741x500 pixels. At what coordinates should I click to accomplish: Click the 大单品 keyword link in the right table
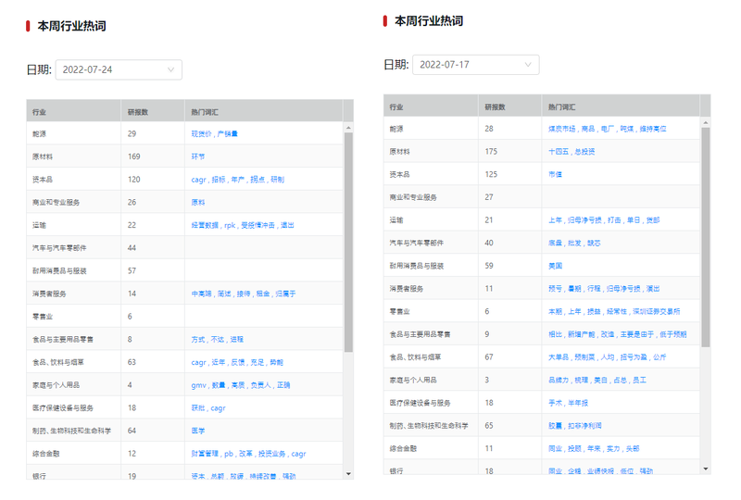click(558, 357)
